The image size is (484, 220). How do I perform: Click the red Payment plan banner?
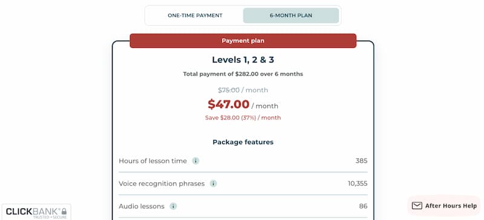[243, 41]
